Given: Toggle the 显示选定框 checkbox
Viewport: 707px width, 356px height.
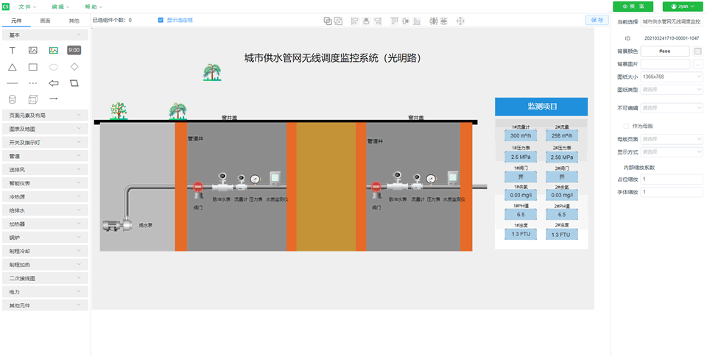Looking at the screenshot, I should coord(161,20).
